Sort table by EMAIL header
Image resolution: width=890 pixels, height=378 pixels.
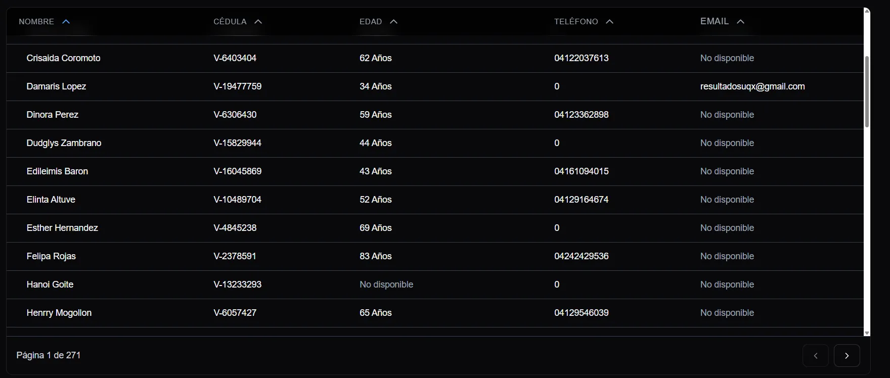point(714,21)
